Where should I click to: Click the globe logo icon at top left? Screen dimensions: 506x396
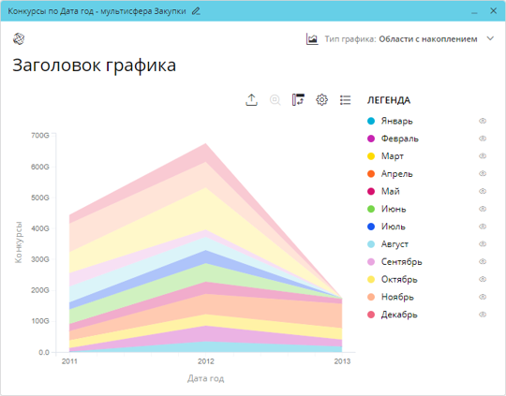click(19, 39)
